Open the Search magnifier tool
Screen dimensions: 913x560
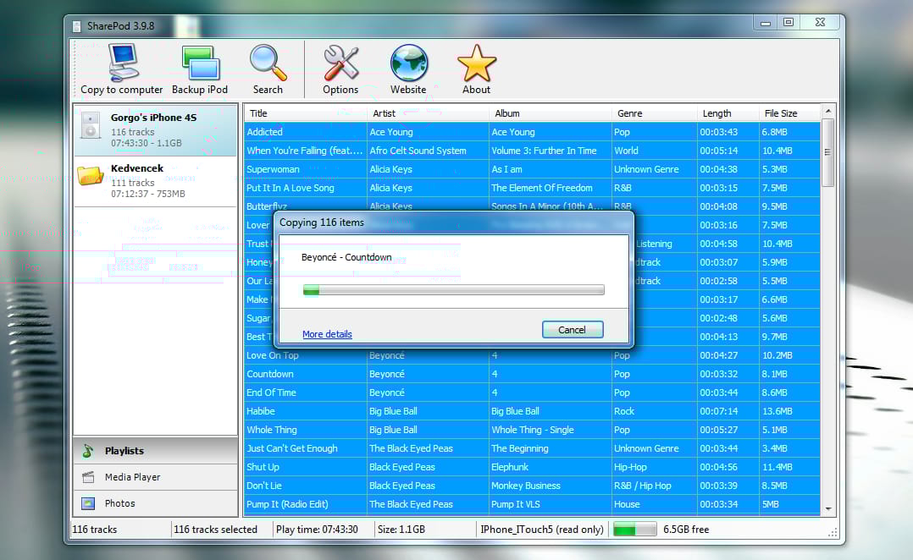click(x=268, y=63)
